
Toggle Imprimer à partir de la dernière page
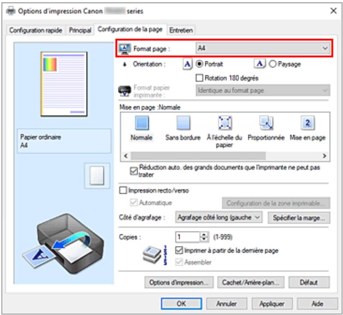tap(179, 250)
